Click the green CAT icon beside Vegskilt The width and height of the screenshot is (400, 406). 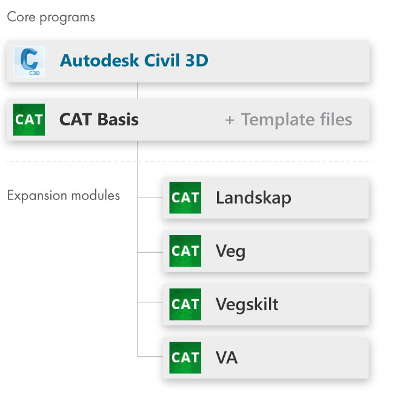[x=185, y=304]
